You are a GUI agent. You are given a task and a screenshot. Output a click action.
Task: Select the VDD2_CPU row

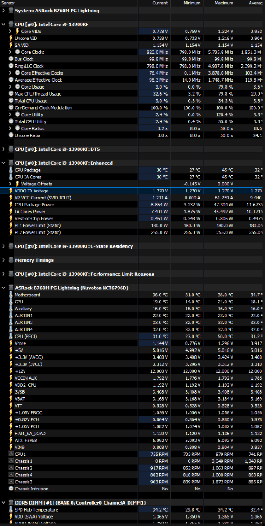click(x=132, y=385)
